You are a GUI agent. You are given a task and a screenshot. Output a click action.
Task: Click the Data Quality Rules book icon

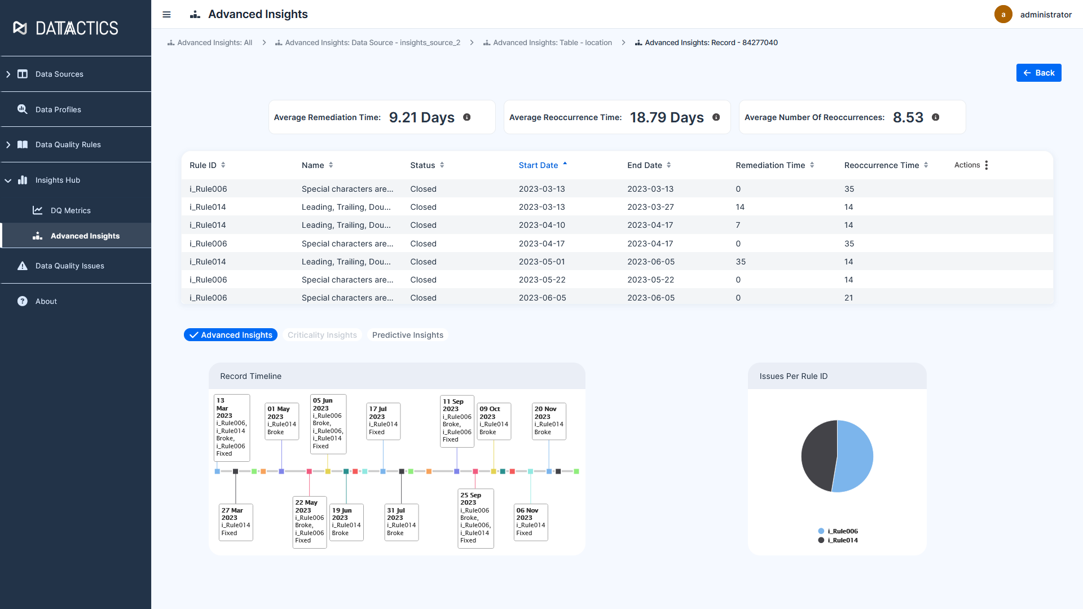pyautogui.click(x=23, y=144)
